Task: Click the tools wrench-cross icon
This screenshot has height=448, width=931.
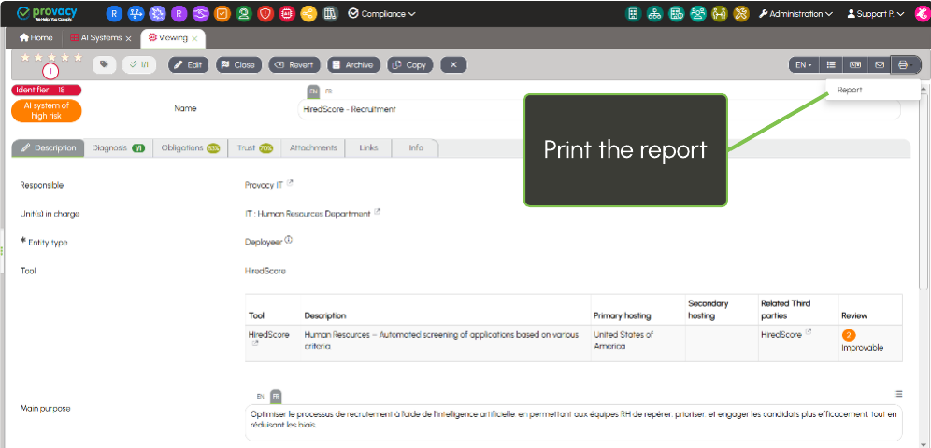Action: click(741, 14)
